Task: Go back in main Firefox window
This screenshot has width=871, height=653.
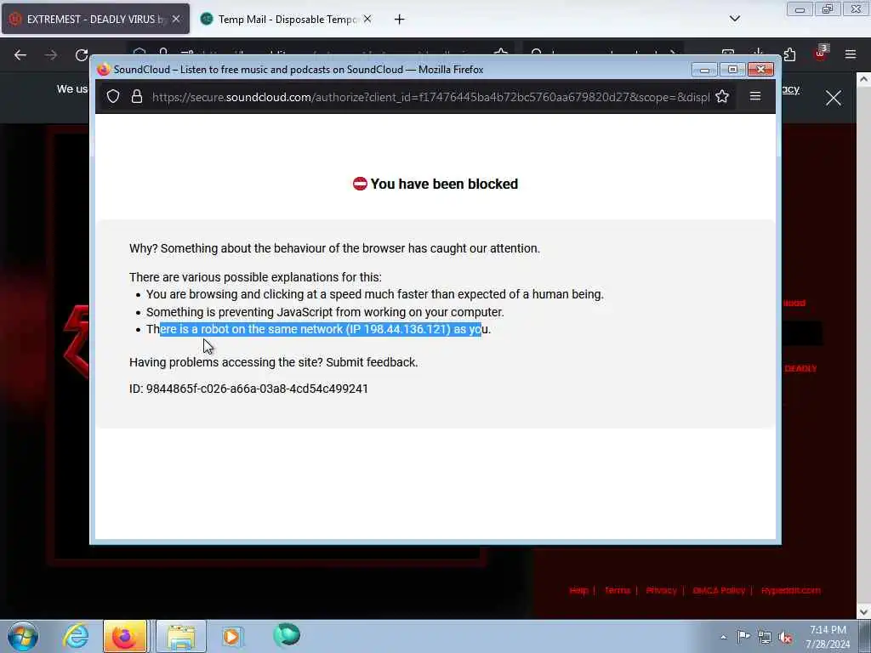Action: [20, 55]
